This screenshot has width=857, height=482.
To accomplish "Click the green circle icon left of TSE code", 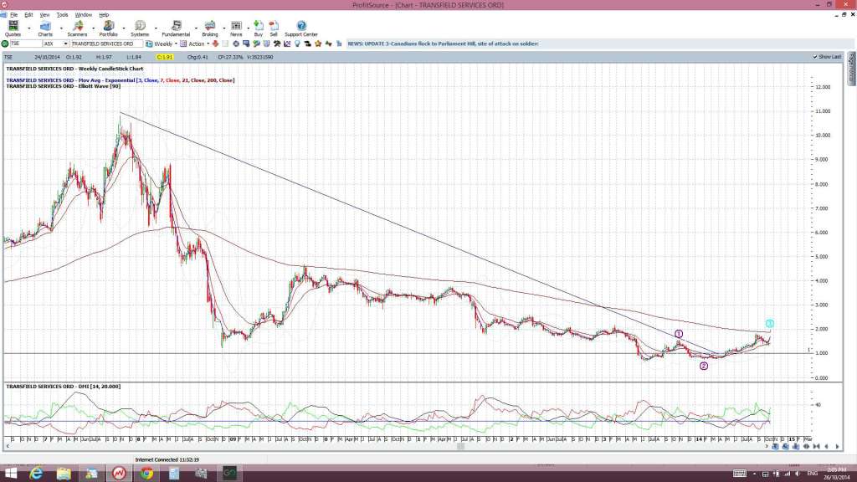I will pyautogui.click(x=5, y=44).
